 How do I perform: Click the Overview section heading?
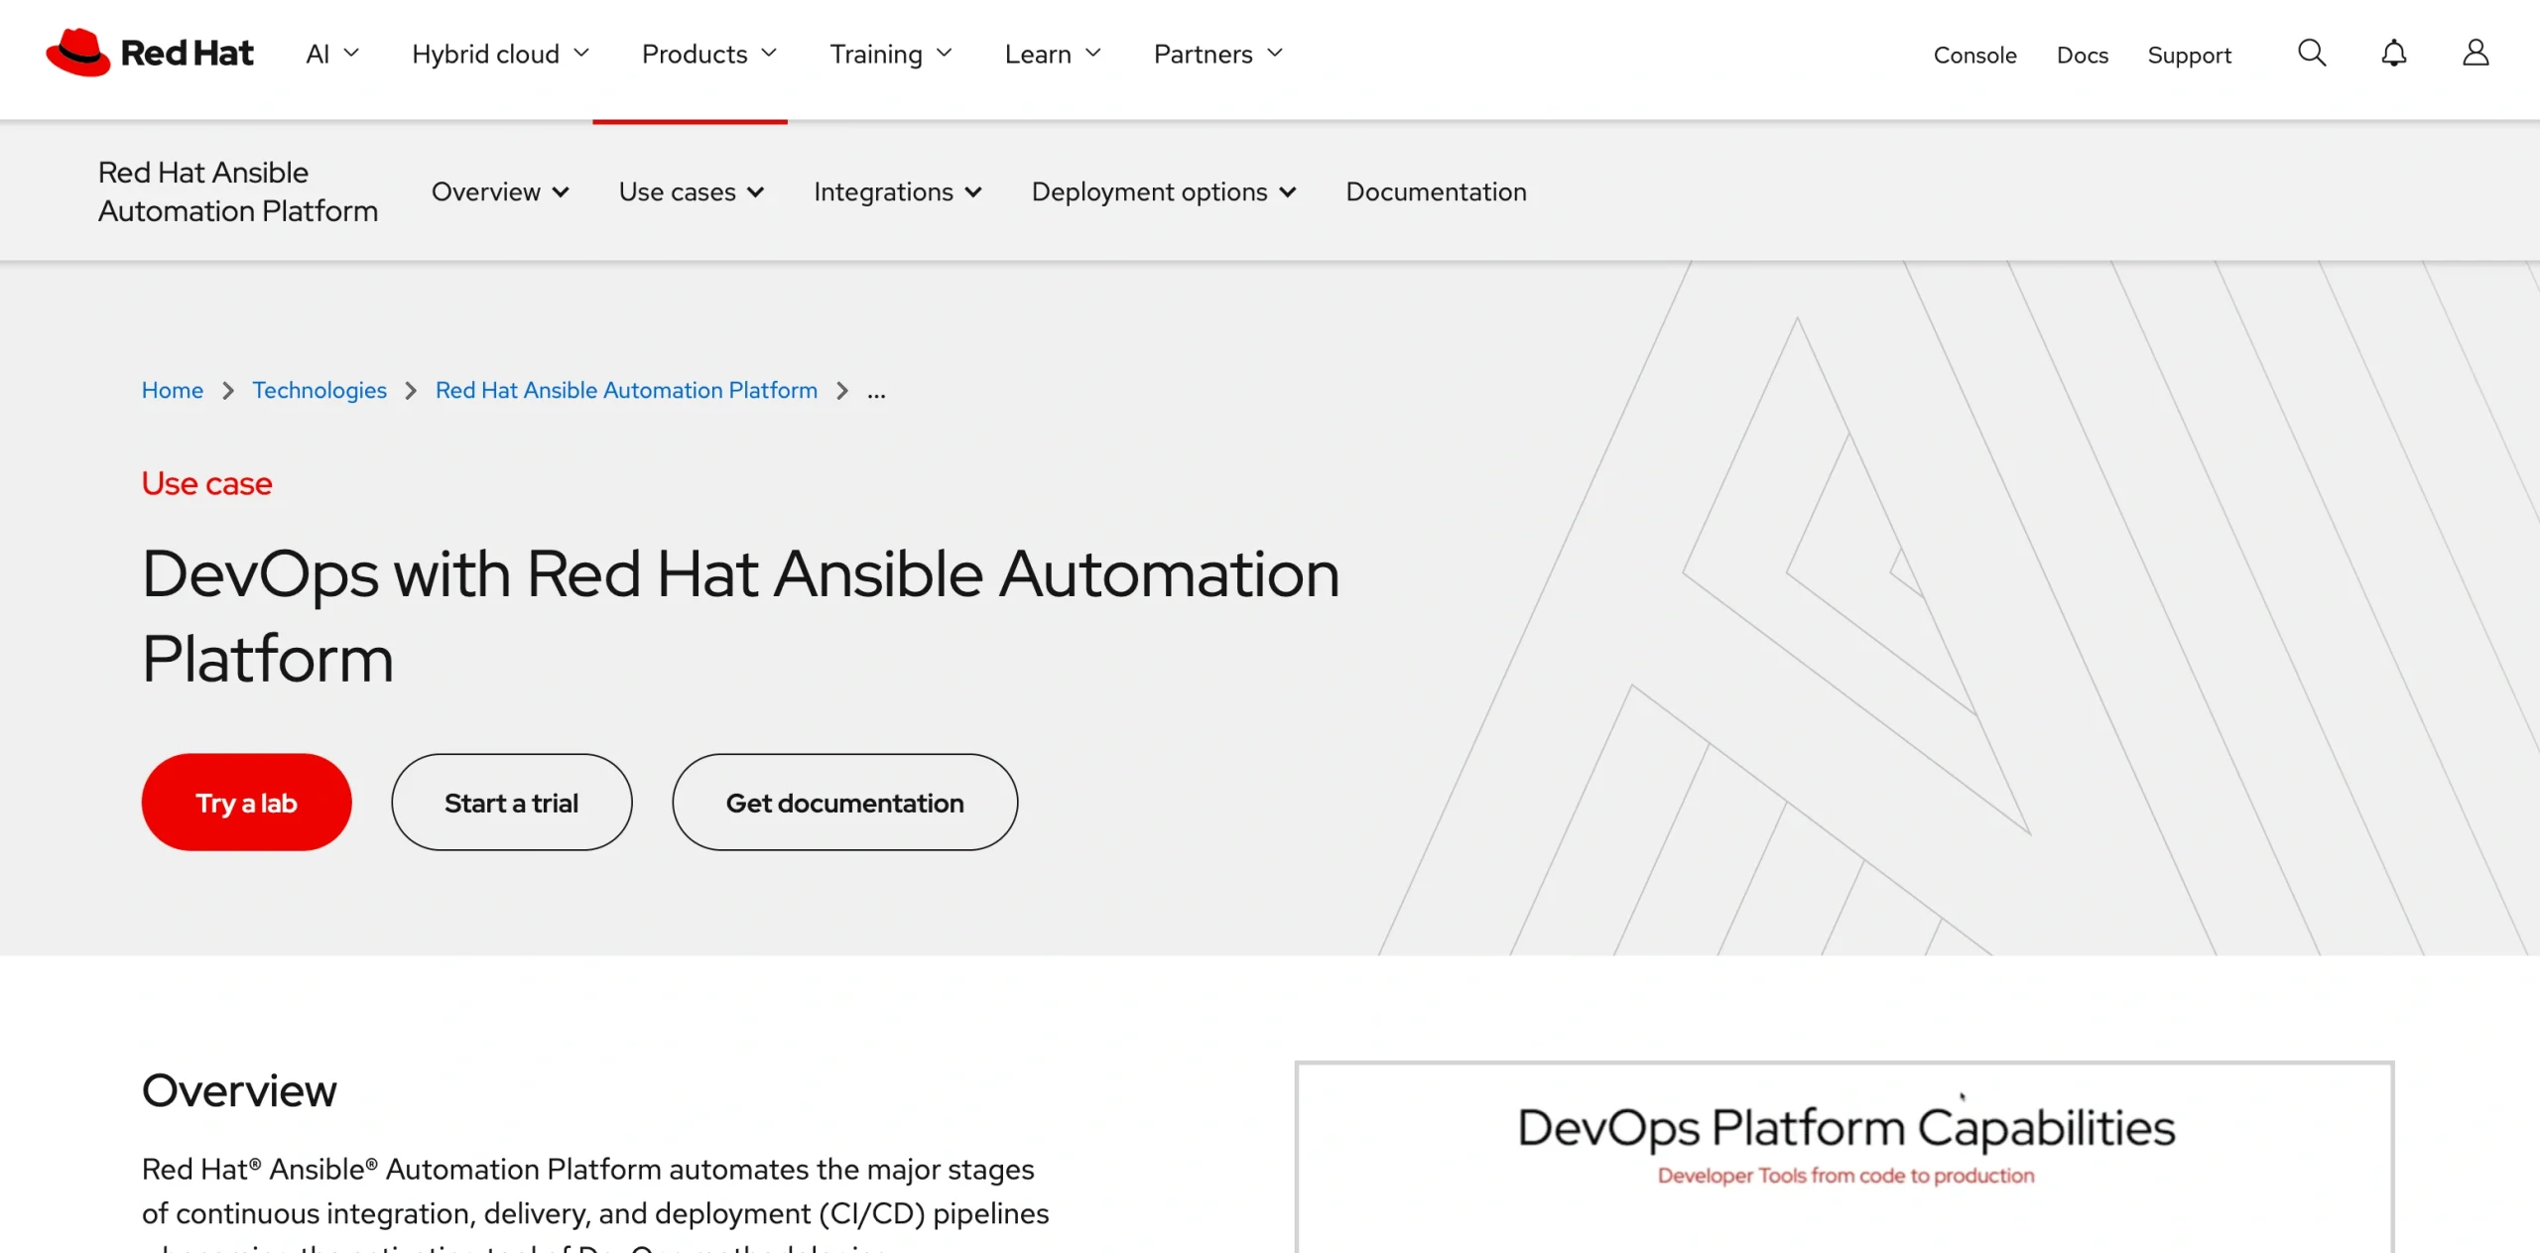click(239, 1090)
